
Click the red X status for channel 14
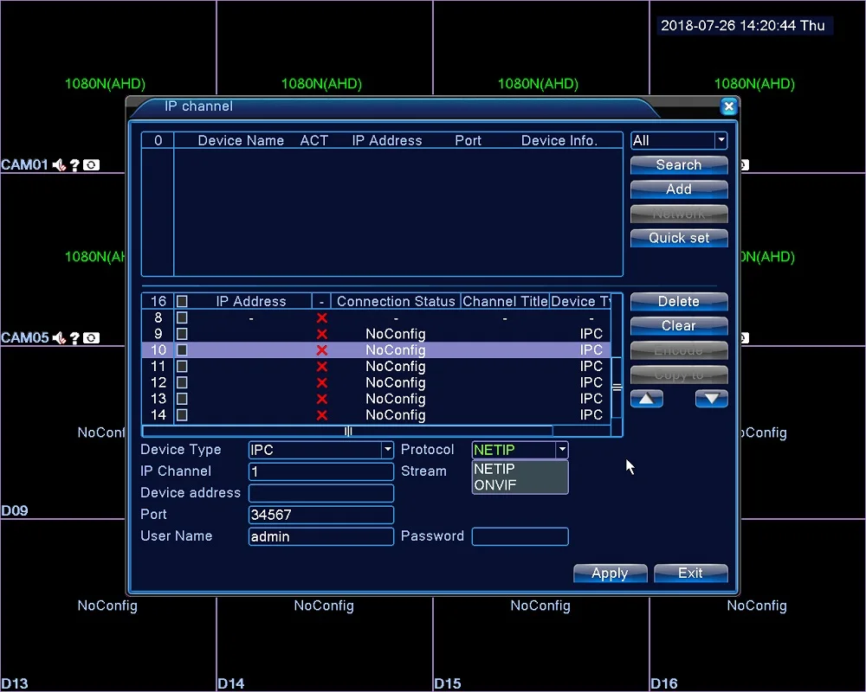tap(321, 415)
